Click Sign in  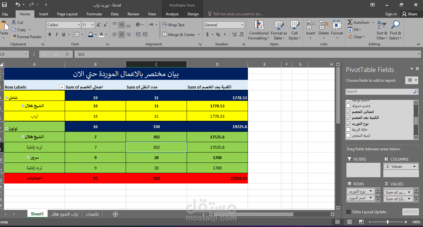tap(391, 14)
